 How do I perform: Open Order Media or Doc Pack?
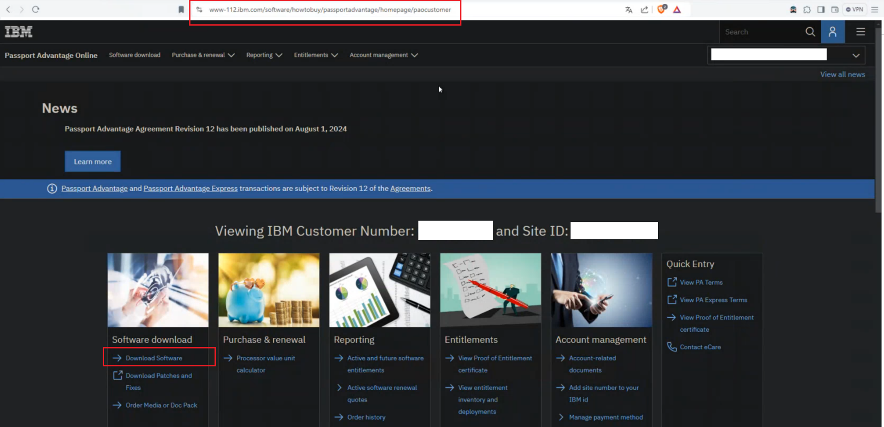pyautogui.click(x=161, y=405)
